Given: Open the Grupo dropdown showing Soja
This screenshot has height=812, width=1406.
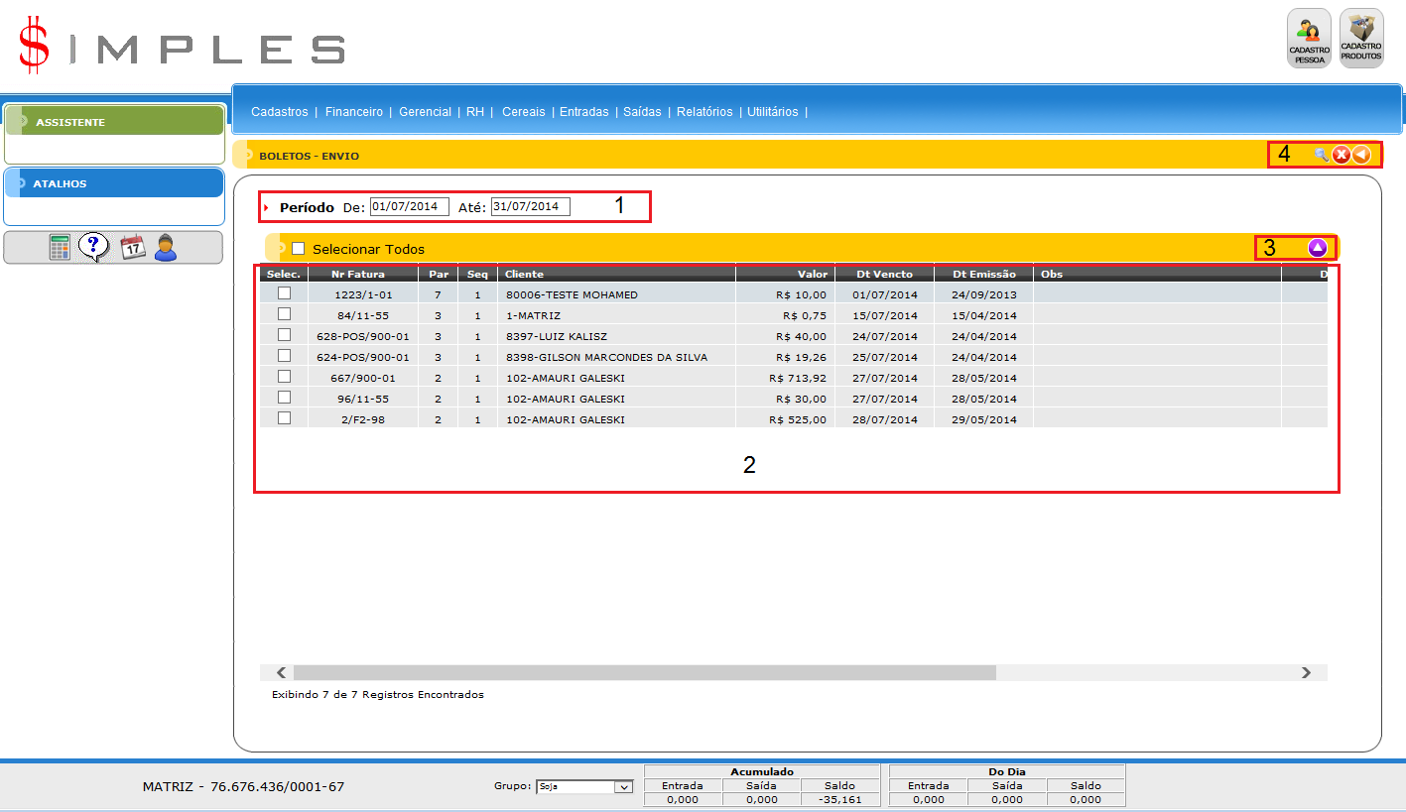Looking at the screenshot, I should tap(583, 787).
